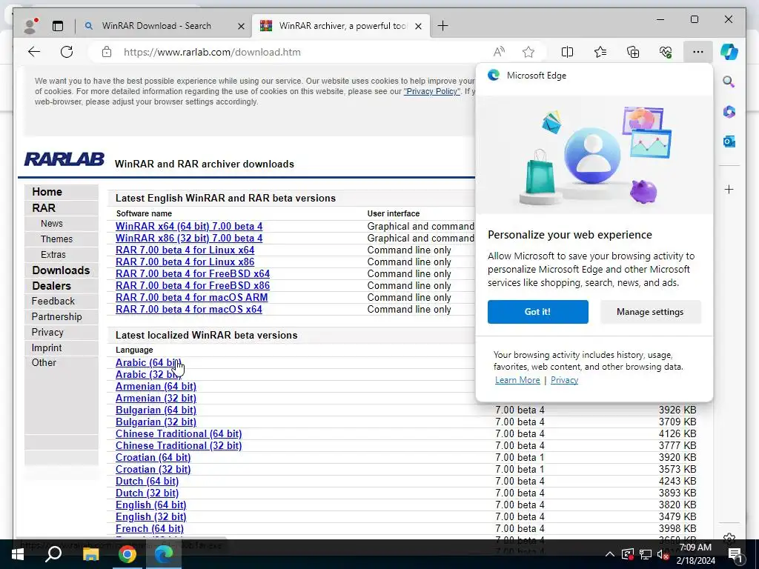Viewport: 759px width, 569px height.
Task: Go to Home in site navigation
Action: [47, 192]
